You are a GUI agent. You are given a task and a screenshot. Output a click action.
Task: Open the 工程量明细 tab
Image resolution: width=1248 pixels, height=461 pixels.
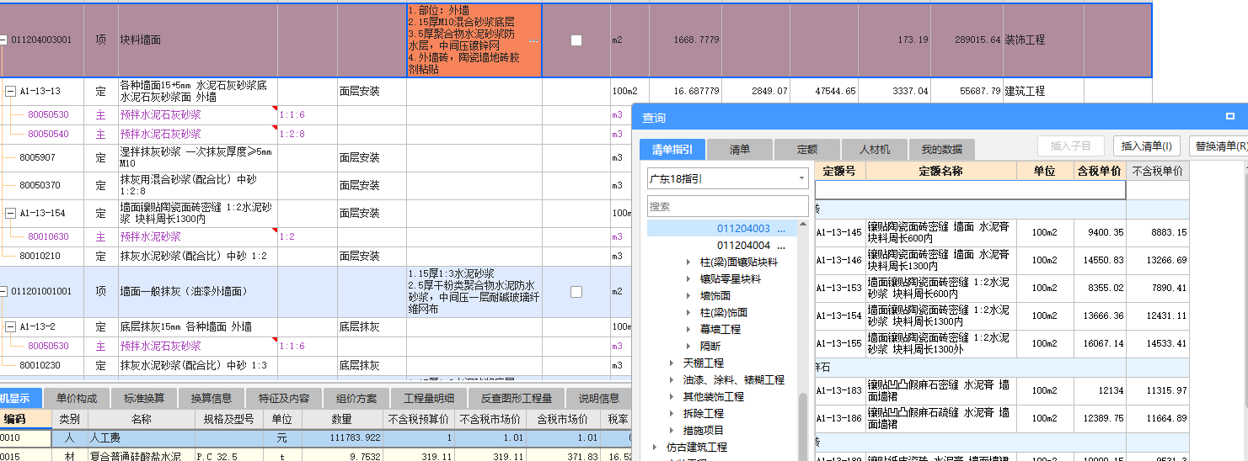(x=429, y=399)
